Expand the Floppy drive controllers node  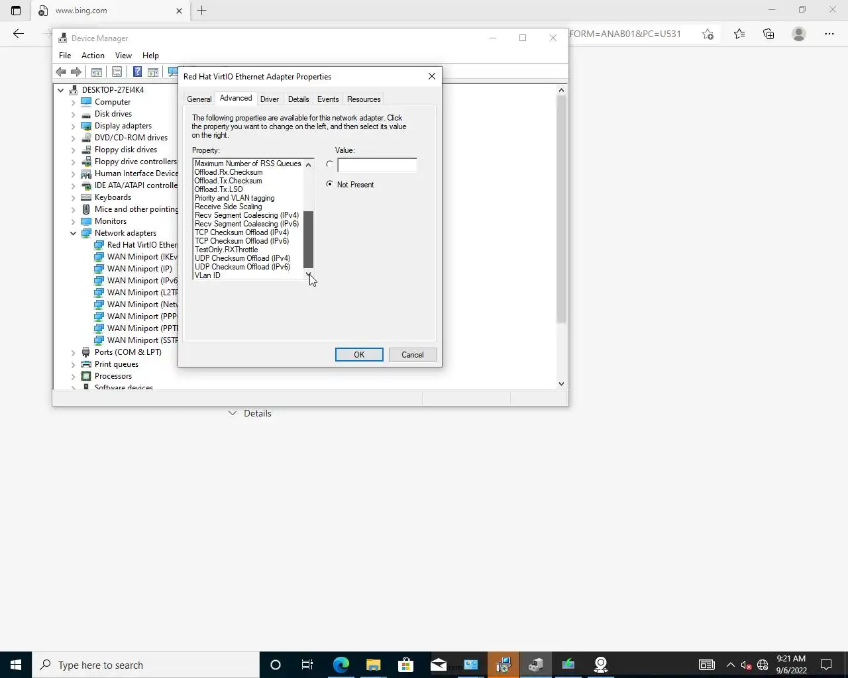tap(74, 162)
